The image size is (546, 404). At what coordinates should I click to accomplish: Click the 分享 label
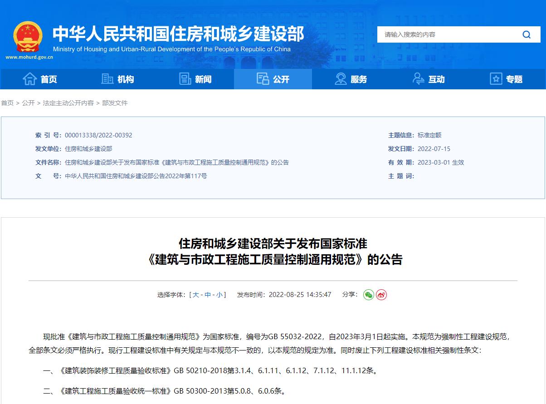(x=350, y=295)
